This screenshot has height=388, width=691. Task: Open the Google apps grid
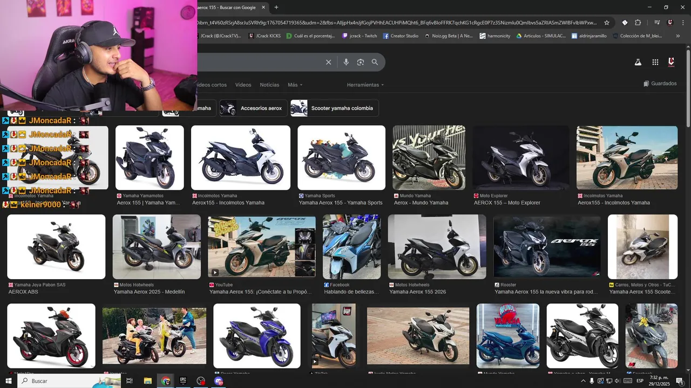click(x=655, y=62)
